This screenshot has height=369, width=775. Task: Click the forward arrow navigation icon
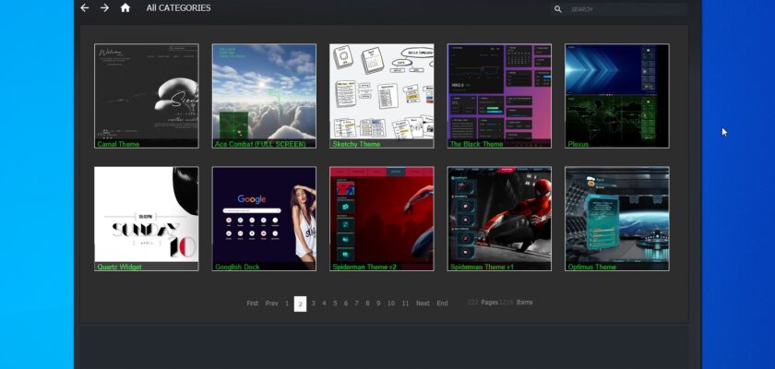(x=104, y=8)
